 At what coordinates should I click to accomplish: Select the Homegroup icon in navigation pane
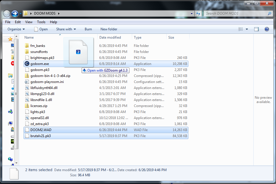coord(10,112)
